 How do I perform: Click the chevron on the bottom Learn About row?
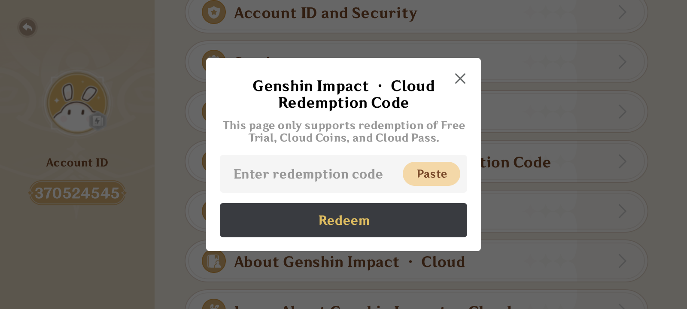(623, 306)
